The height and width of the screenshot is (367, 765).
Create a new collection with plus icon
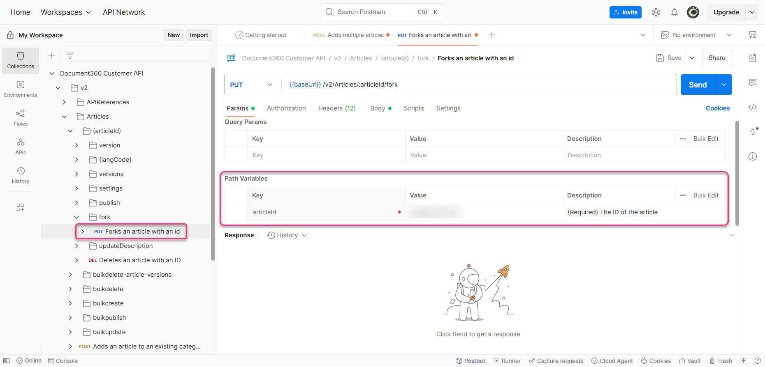coord(52,56)
